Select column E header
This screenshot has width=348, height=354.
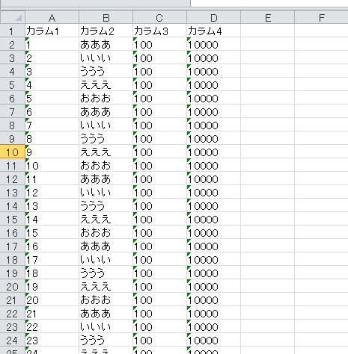tap(268, 17)
